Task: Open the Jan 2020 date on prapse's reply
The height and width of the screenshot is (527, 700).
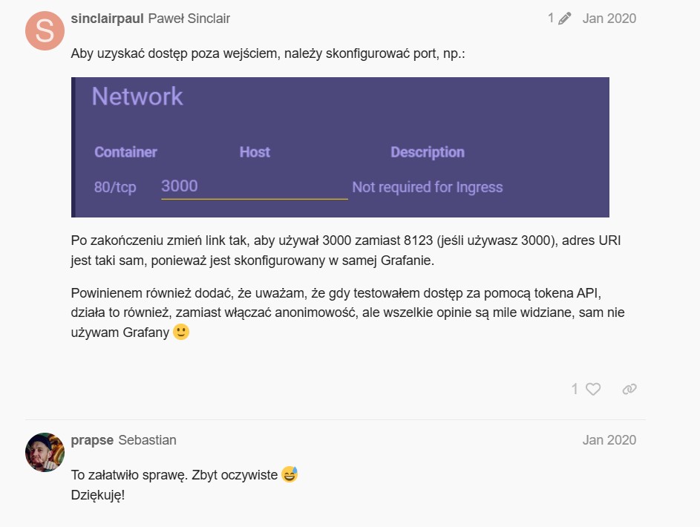Action: pos(609,440)
